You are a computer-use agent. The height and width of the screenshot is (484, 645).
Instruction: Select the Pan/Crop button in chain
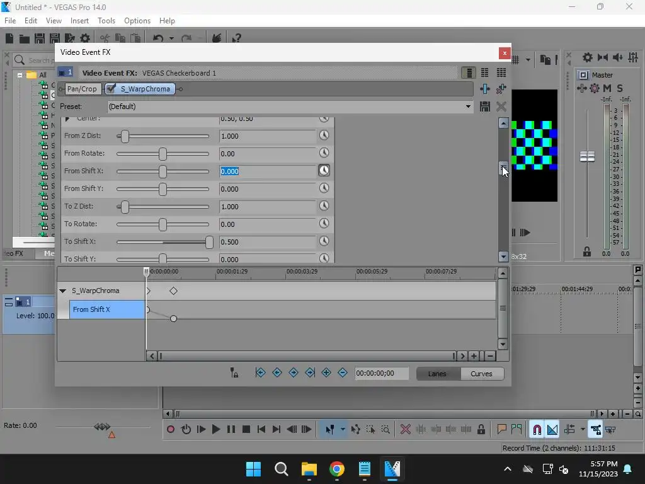[x=82, y=89]
